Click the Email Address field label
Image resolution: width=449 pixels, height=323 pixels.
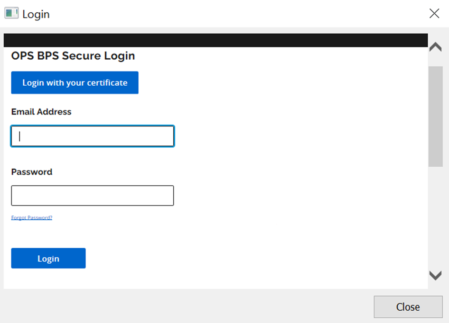coord(41,112)
